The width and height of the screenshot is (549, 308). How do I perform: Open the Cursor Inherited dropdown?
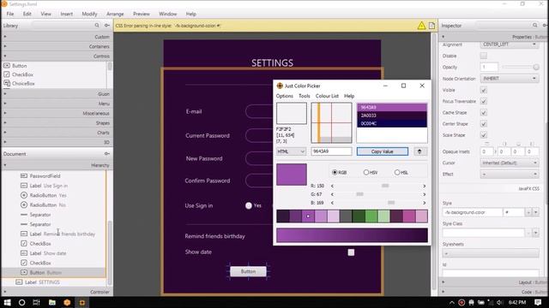click(510, 163)
